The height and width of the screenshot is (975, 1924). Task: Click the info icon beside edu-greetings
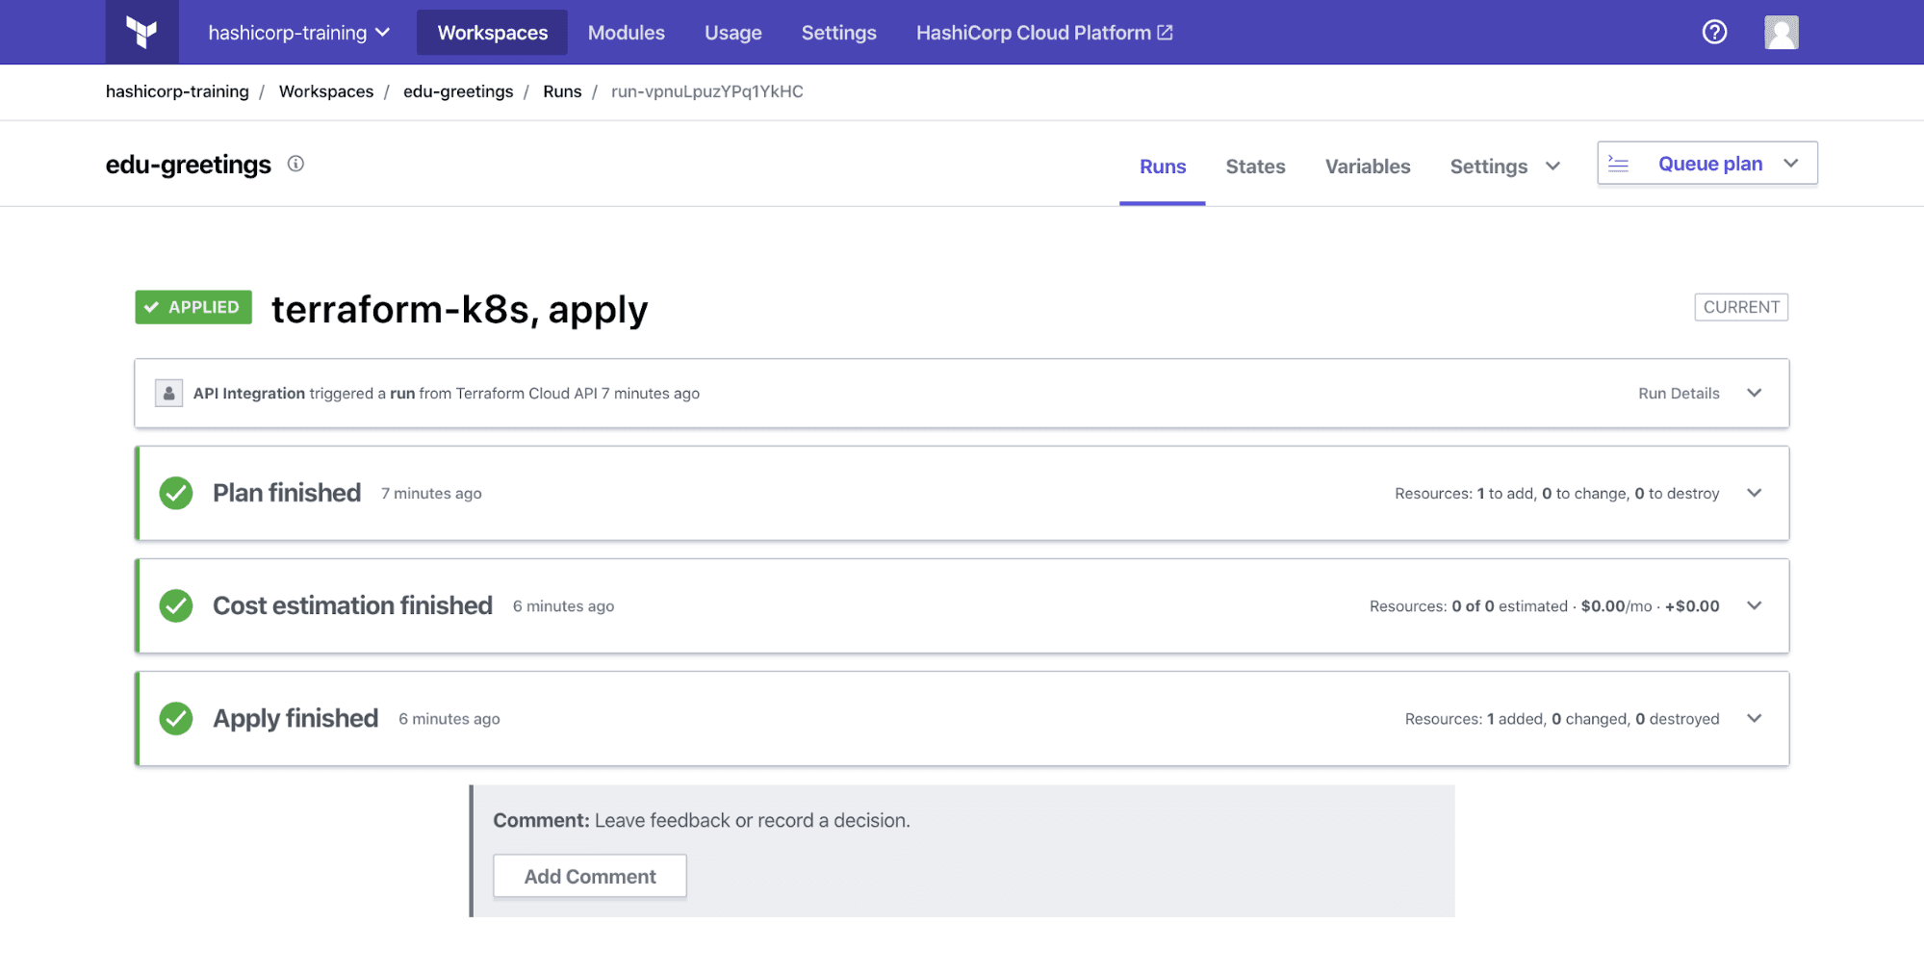click(295, 164)
